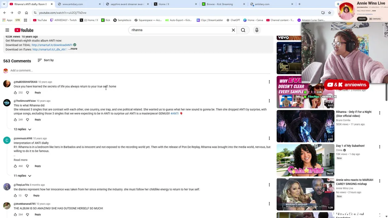
Task: Like the comment by @thaBOSSiHAFEKASi
Action: point(15,93)
